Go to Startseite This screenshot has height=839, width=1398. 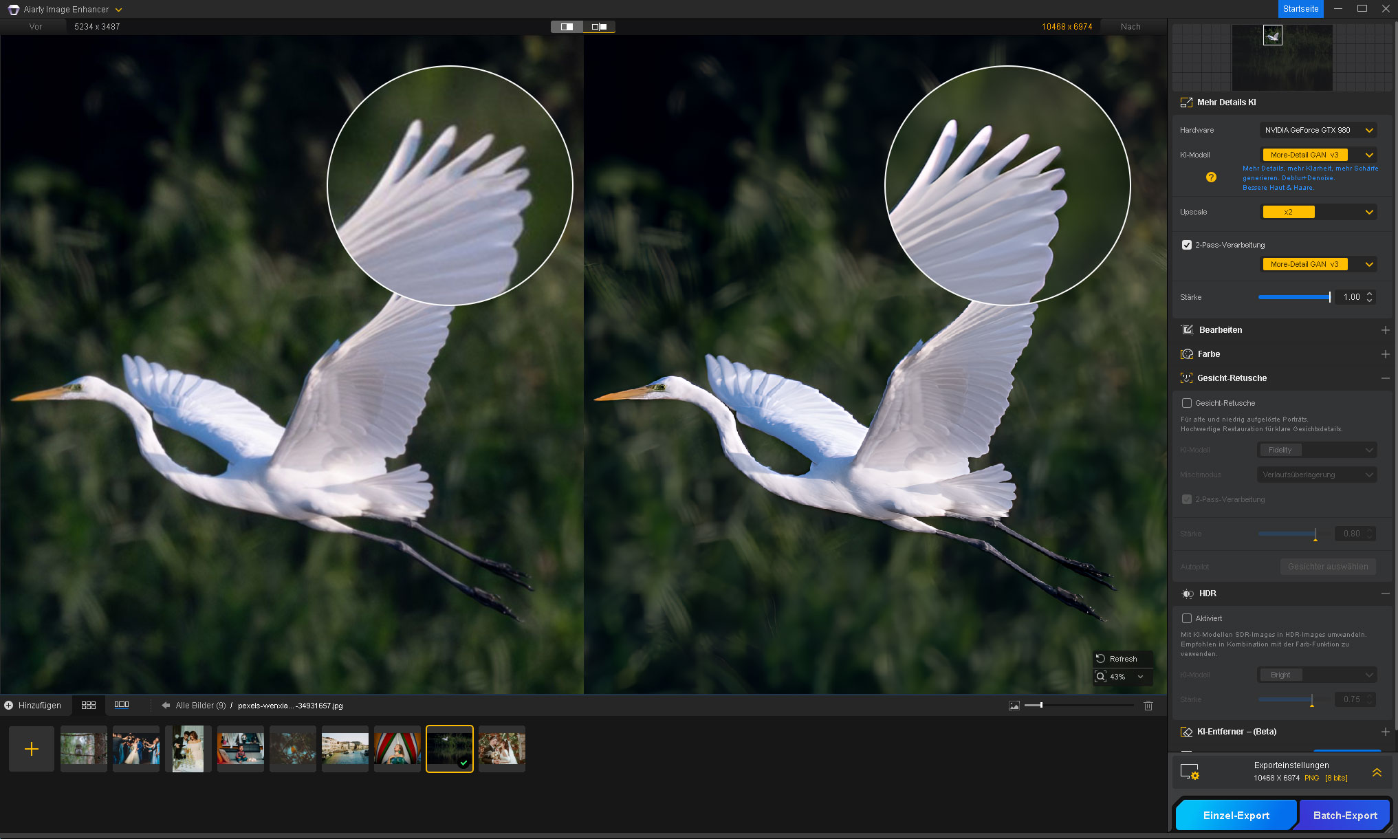[1300, 9]
